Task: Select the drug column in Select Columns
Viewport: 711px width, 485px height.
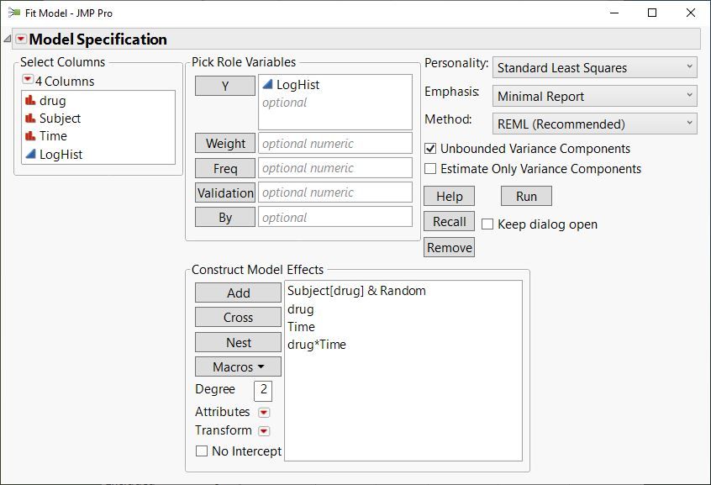Action: click(x=52, y=101)
